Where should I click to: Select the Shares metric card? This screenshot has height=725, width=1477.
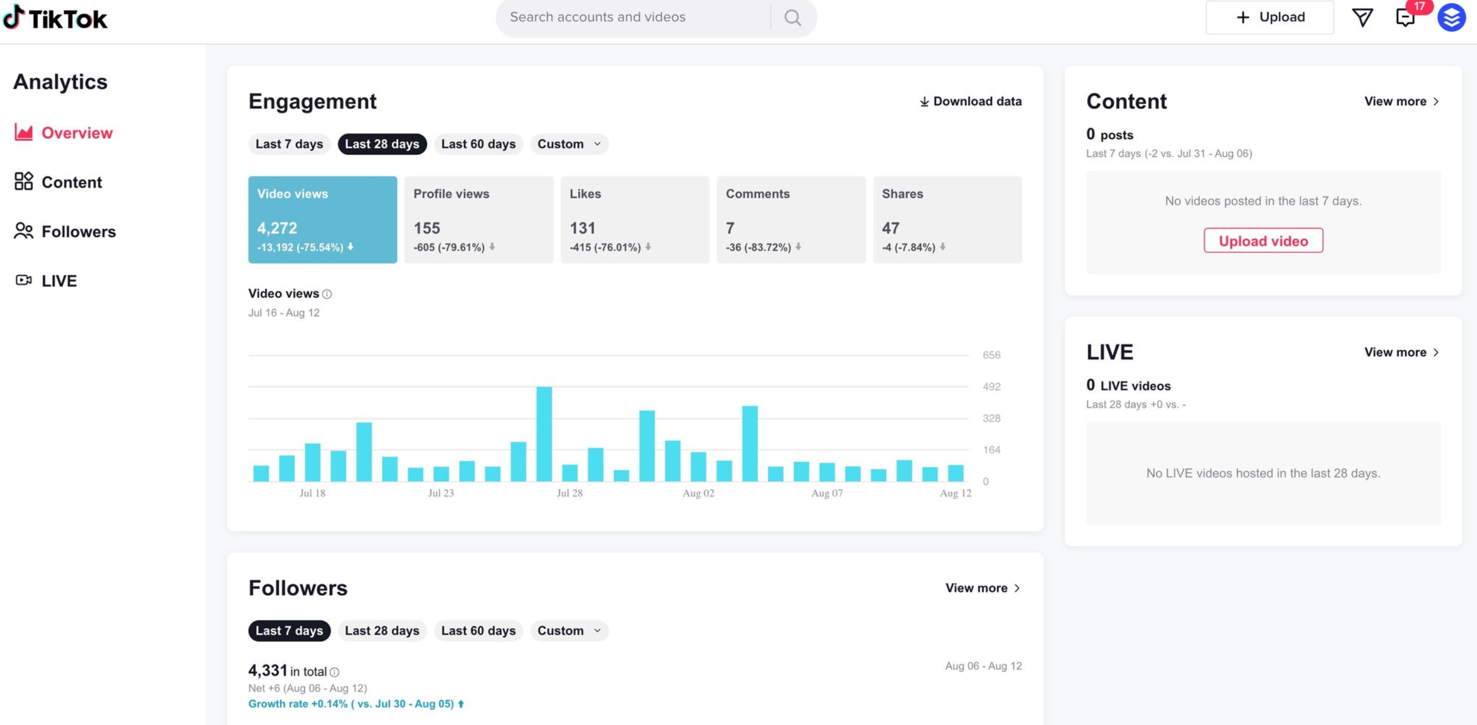point(947,219)
